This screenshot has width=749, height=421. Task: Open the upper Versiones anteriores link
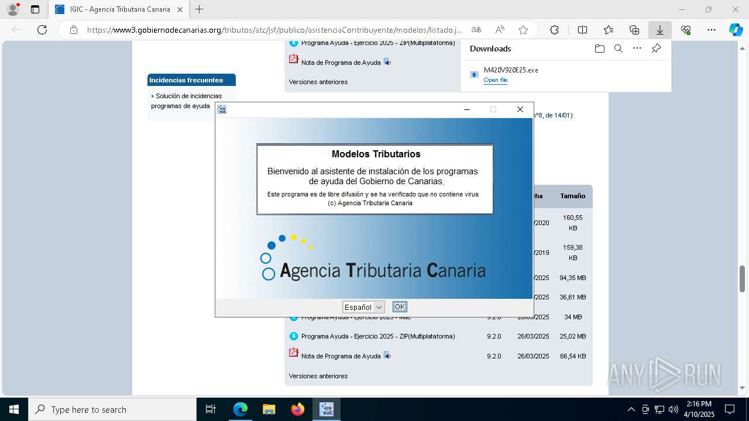318,82
